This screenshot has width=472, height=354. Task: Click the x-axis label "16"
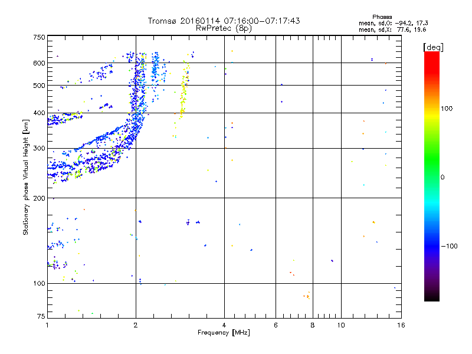[401, 325]
